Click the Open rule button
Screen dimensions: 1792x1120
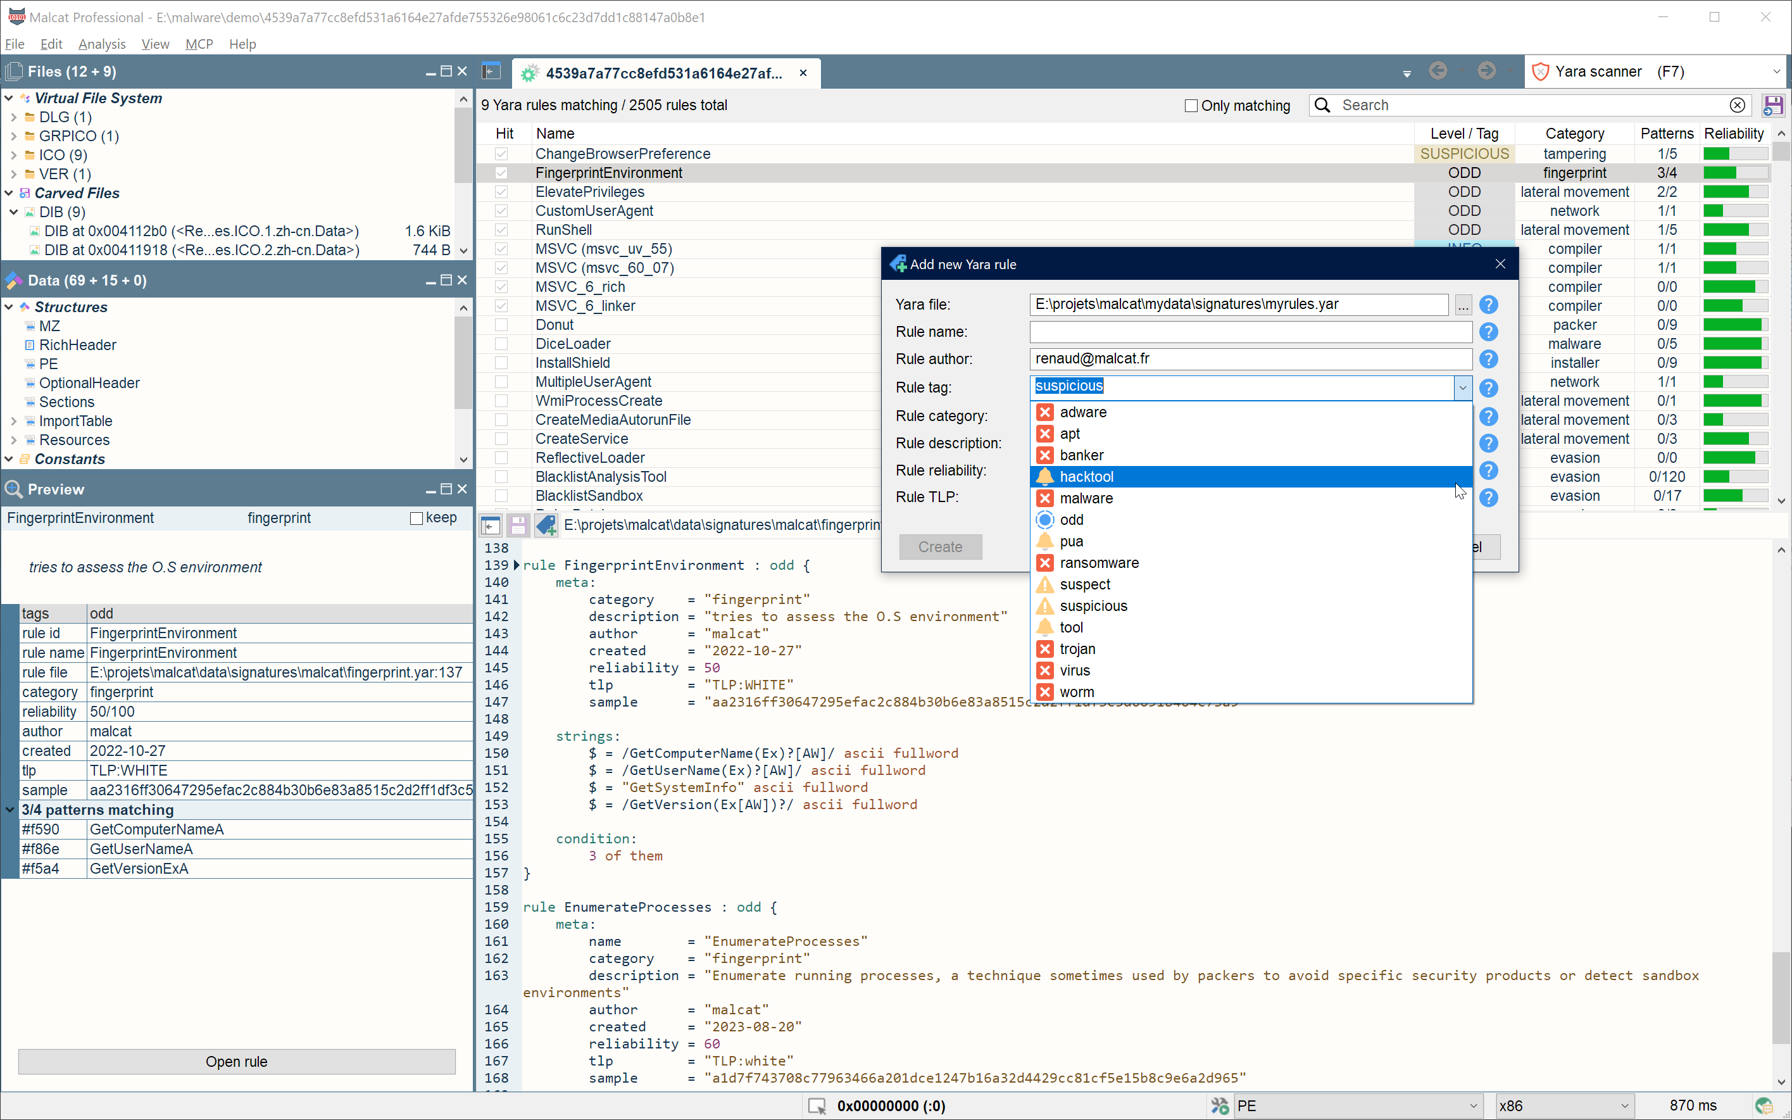click(236, 1062)
